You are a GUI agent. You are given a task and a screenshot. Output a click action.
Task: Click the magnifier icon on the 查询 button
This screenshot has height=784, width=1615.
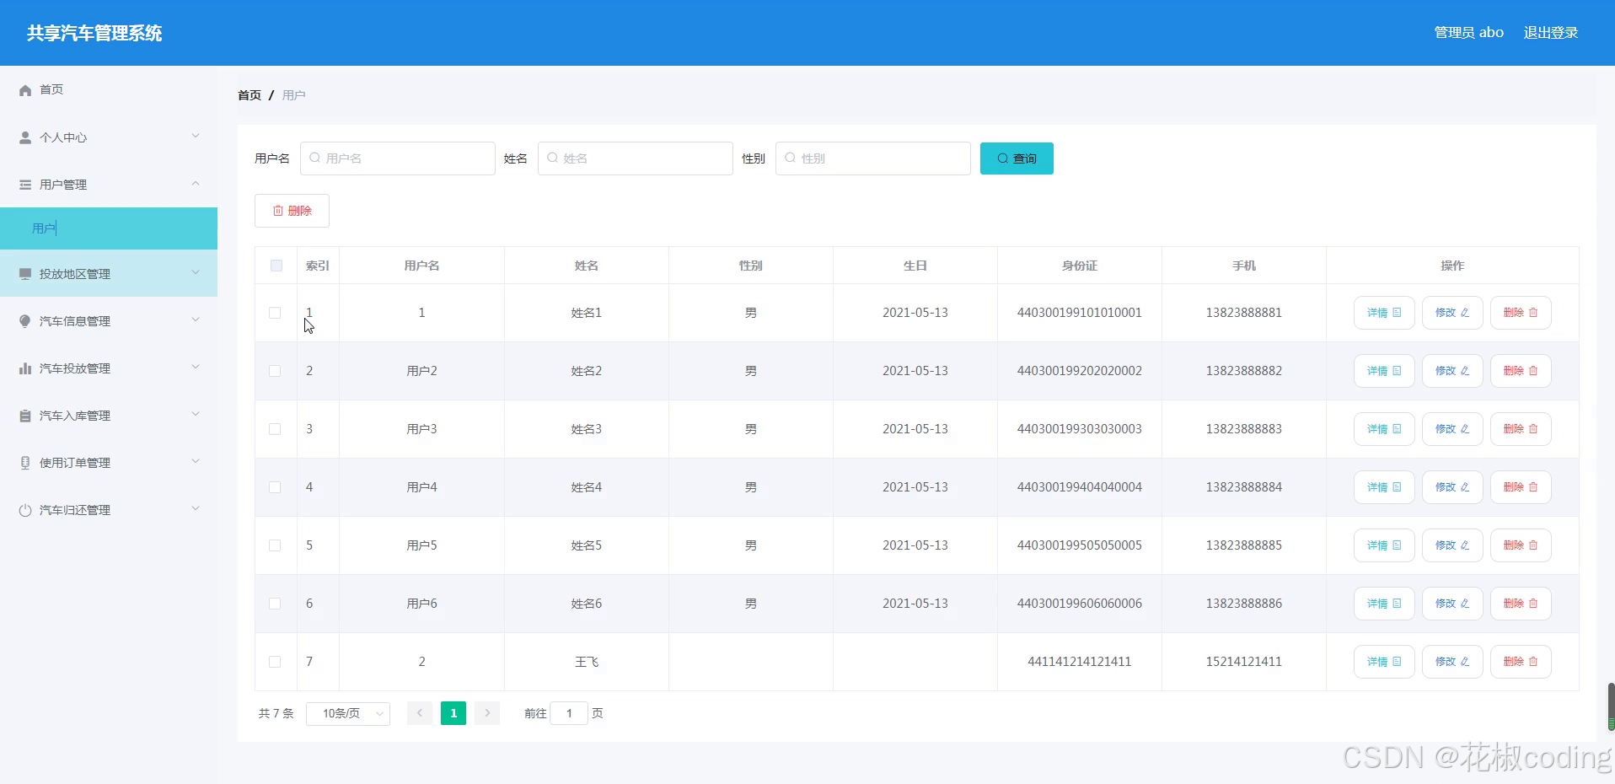1003,158
